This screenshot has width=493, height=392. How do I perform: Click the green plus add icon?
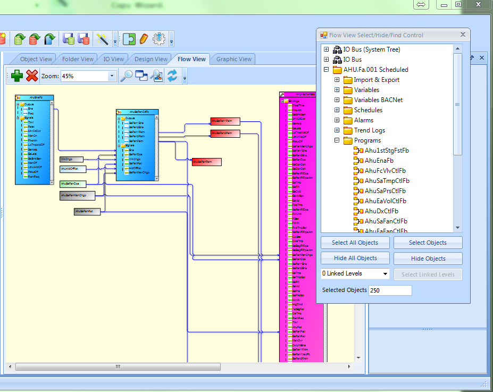[17, 76]
